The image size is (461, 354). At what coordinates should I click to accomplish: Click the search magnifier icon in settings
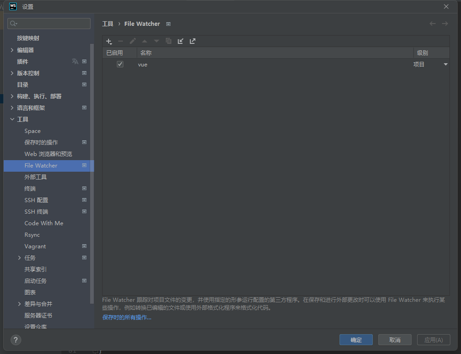click(x=13, y=24)
